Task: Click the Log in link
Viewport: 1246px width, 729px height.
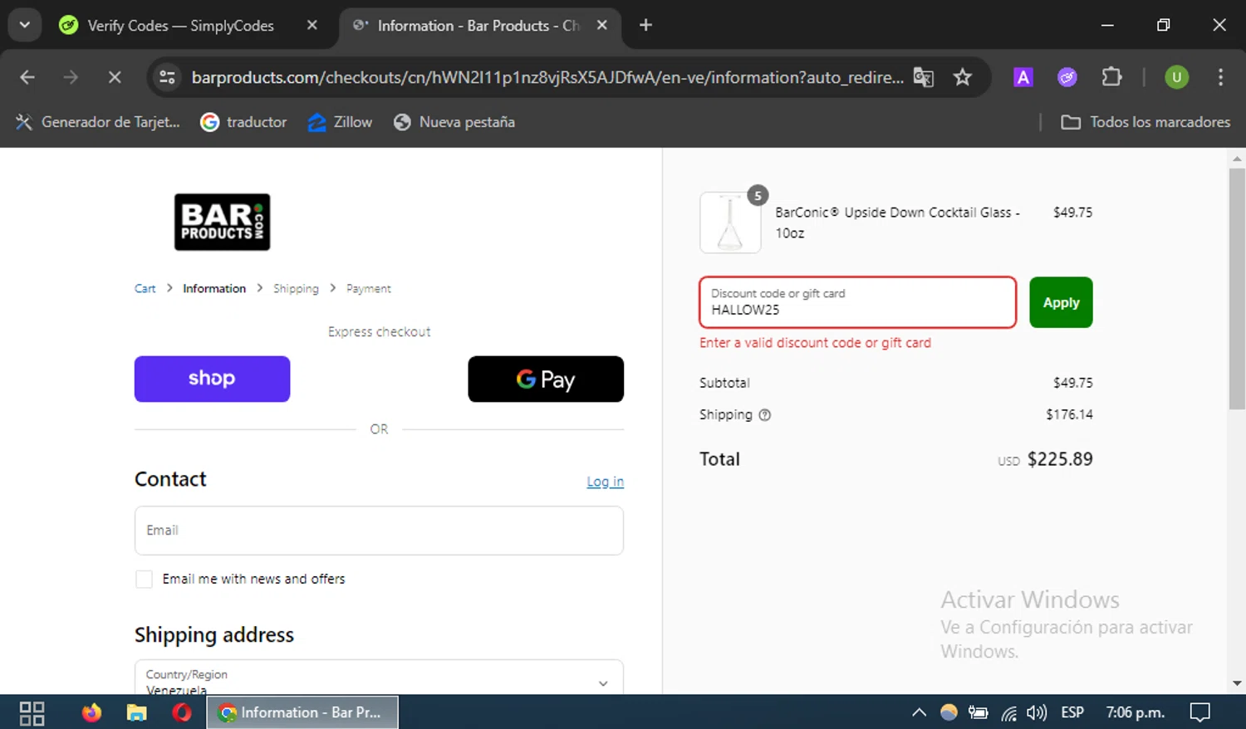Action: 605,482
